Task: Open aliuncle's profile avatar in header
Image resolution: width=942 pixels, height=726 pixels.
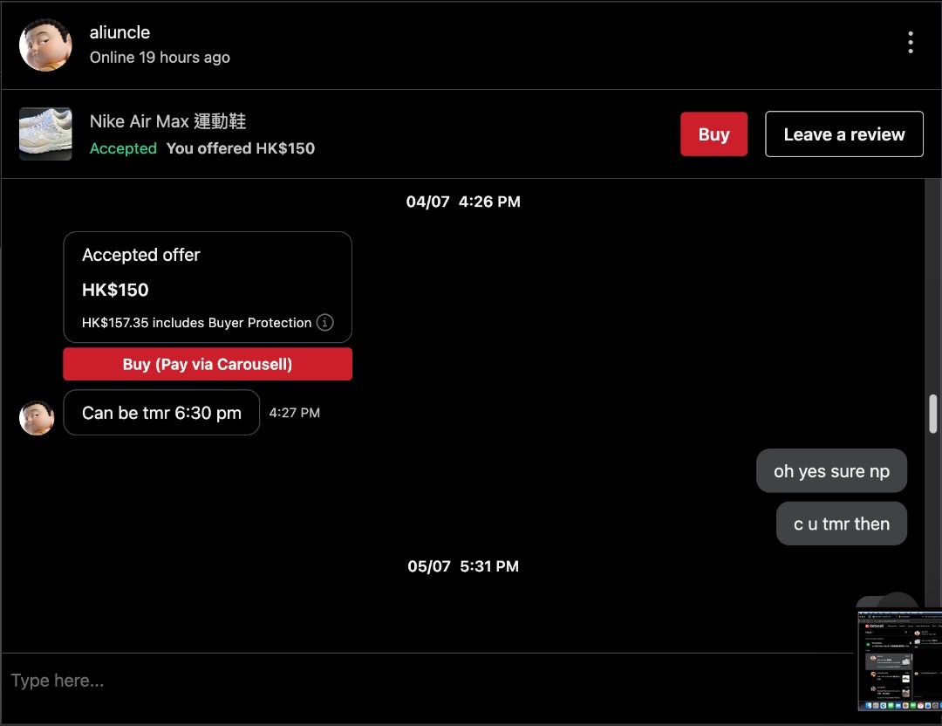Action: click(45, 45)
